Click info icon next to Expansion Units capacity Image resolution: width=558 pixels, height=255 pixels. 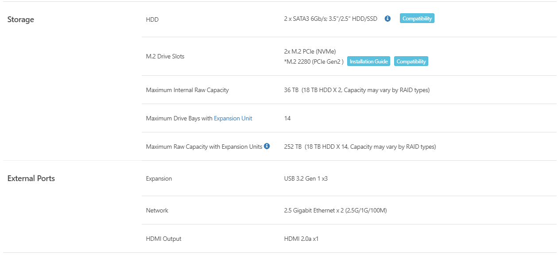pos(267,146)
